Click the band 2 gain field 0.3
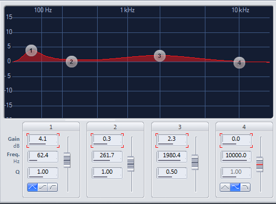The image size is (276, 204). (107, 140)
